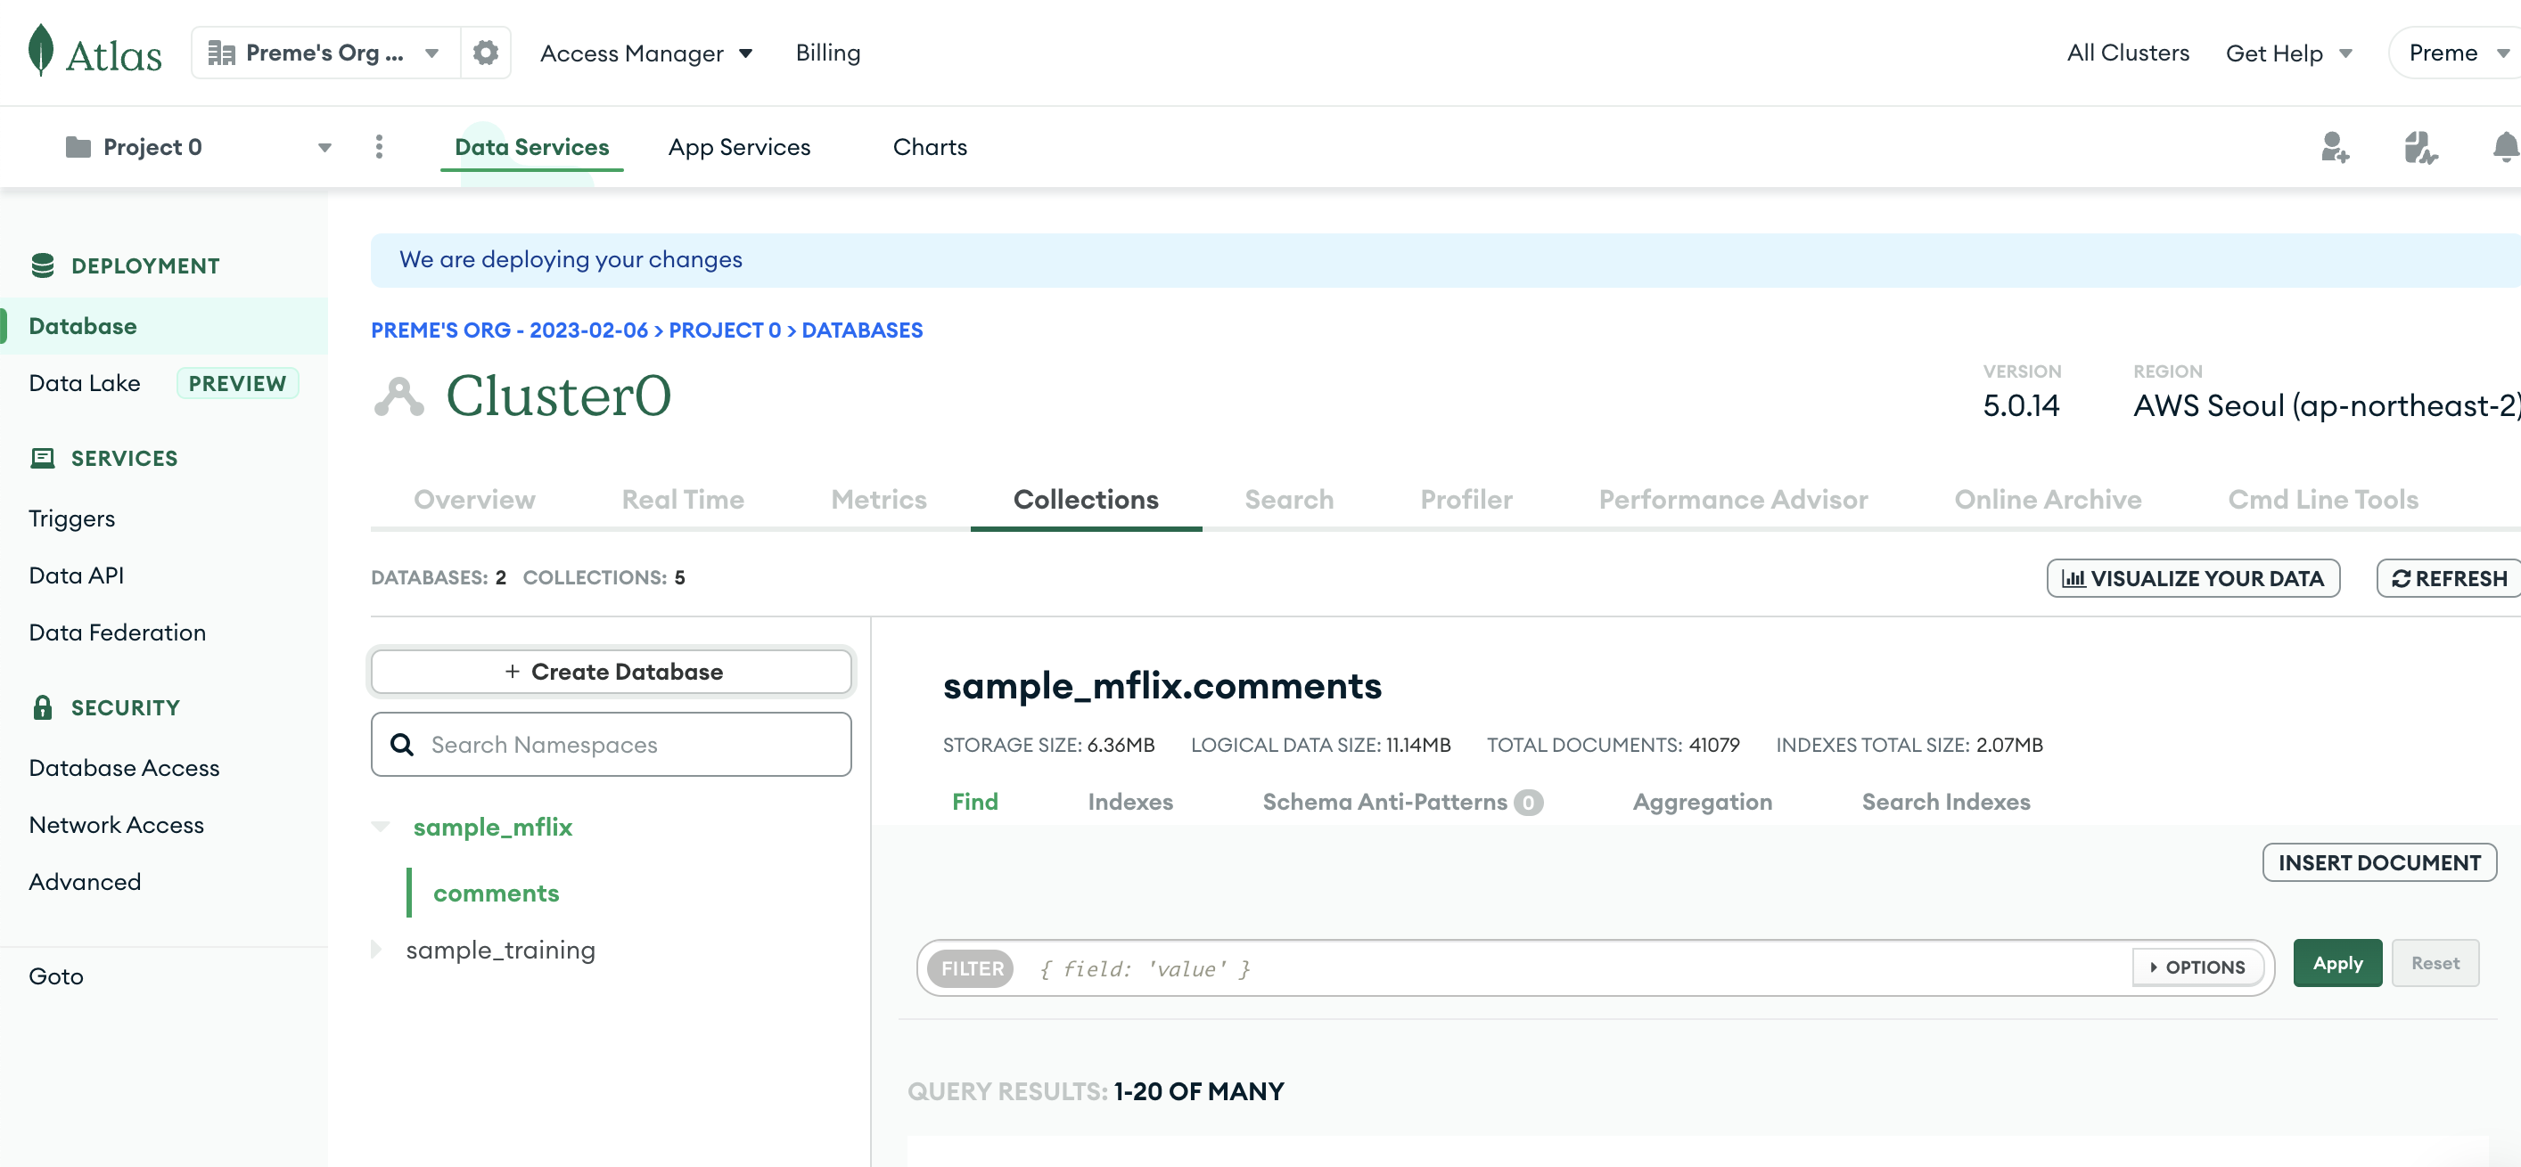The width and height of the screenshot is (2521, 1167).
Task: Click the Create Database button
Action: click(x=611, y=672)
